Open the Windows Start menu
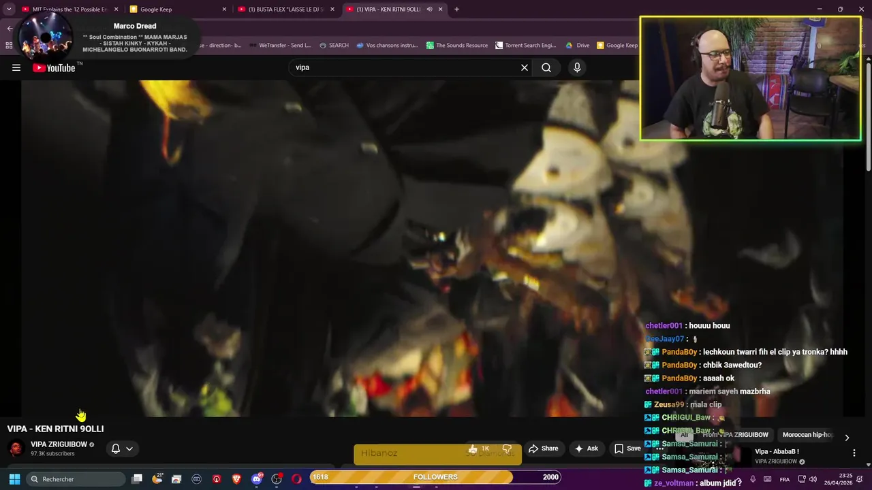Screen dimensions: 872x490 click(x=14, y=479)
